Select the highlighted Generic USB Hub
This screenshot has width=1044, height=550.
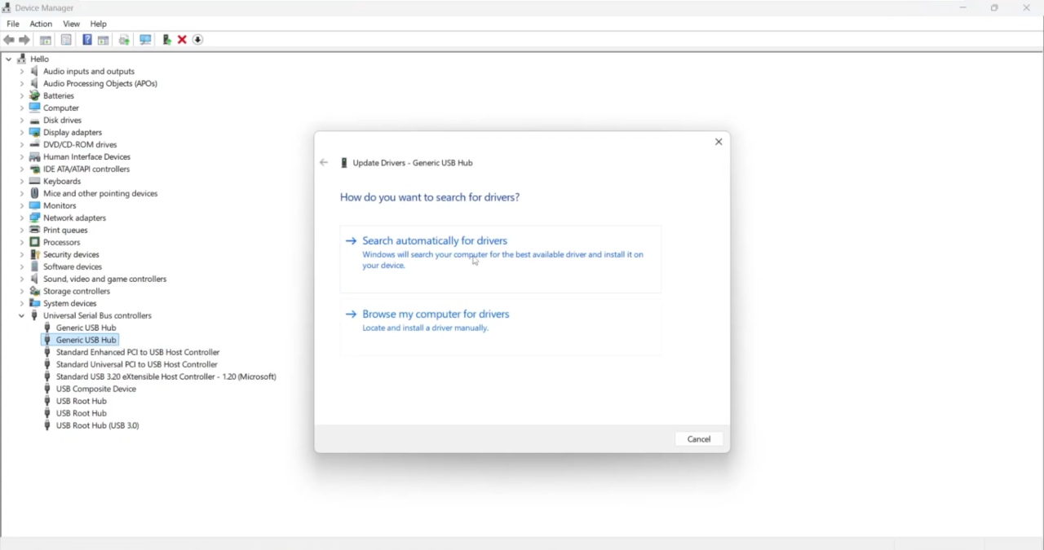80,340
